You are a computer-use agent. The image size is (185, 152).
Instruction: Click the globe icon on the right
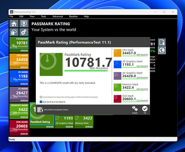(x=162, y=50)
